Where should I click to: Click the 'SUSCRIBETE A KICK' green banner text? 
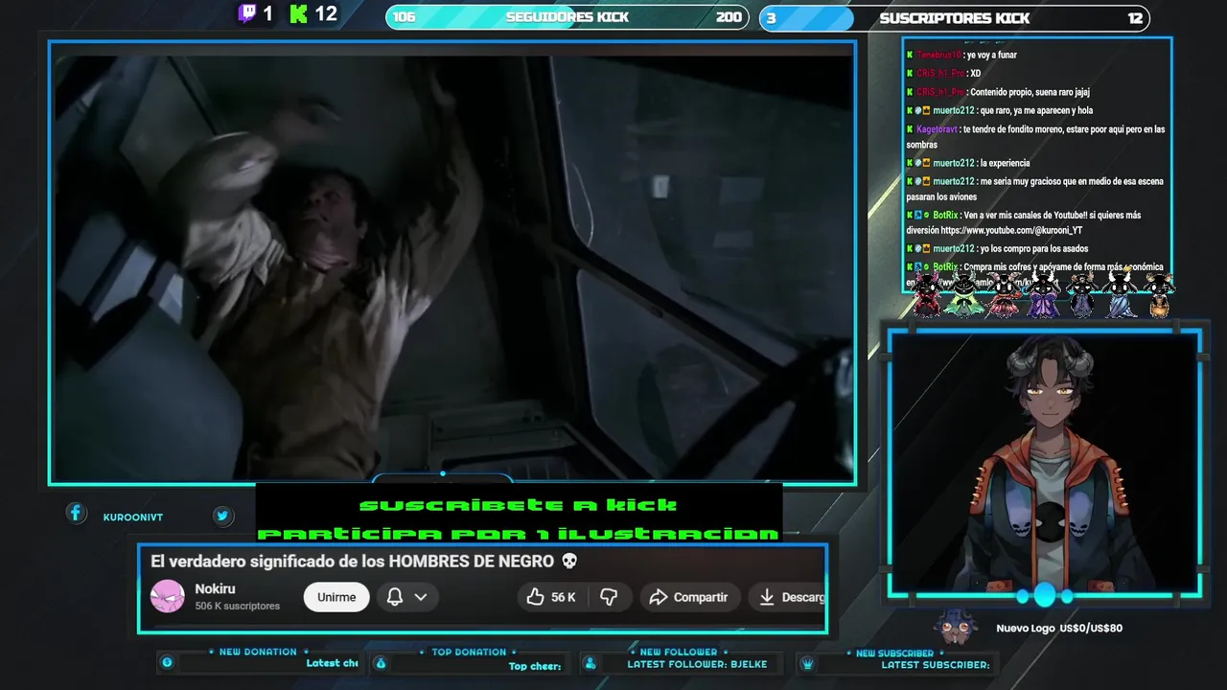click(x=519, y=505)
